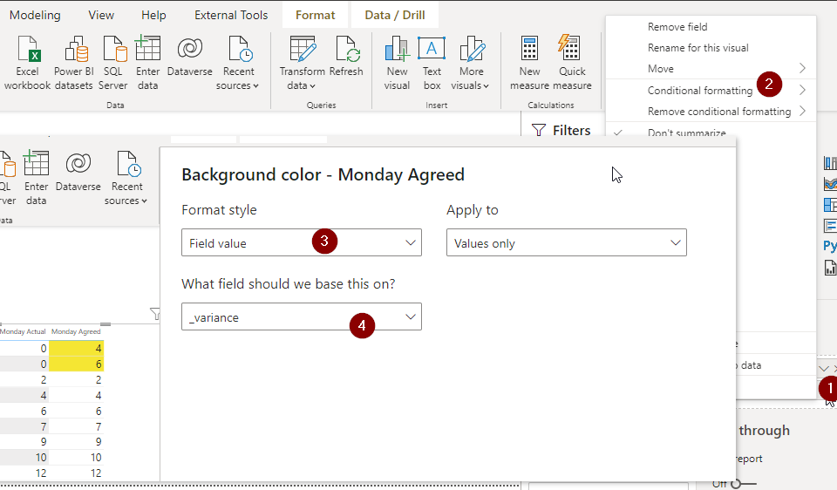This screenshot has height=490, width=837.
Task: Open the Move submenu
Action: pyautogui.click(x=711, y=68)
